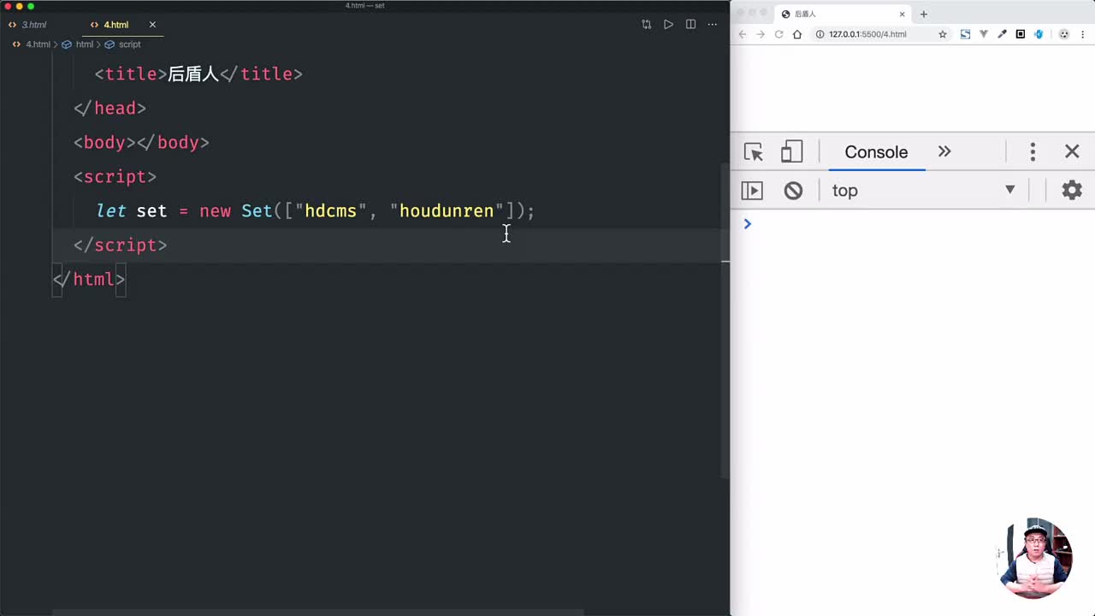
Task: Click the editor horizontal scrollbar at bottom
Action: (x=318, y=613)
